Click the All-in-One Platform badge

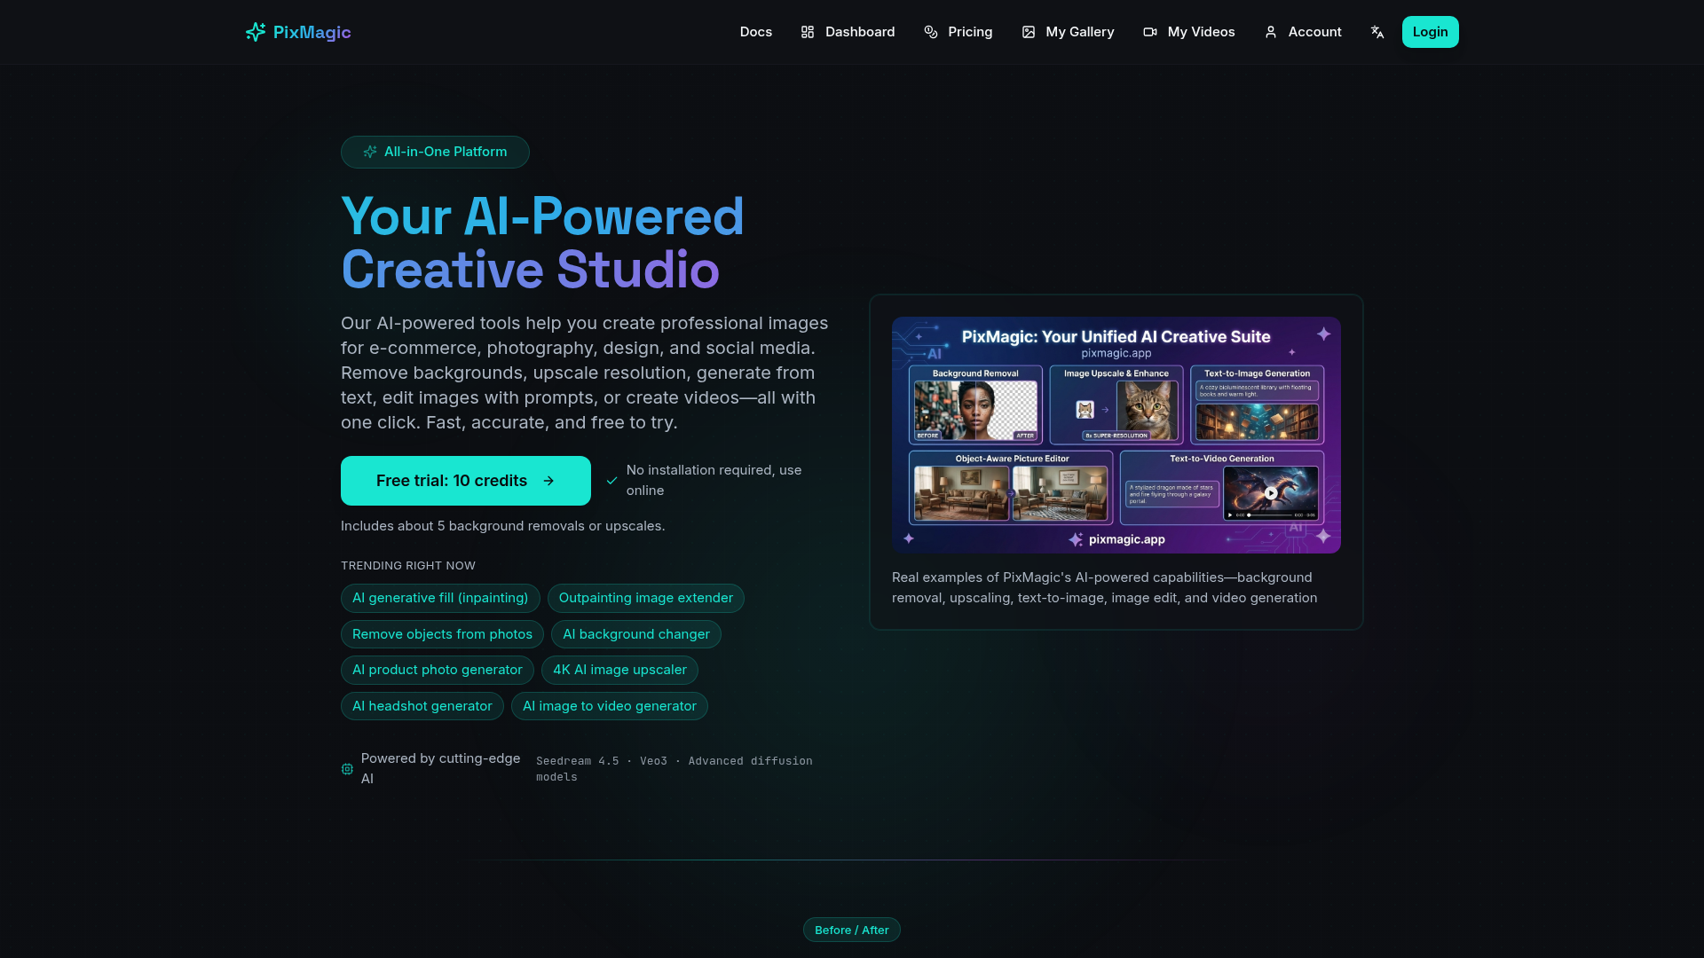435,152
